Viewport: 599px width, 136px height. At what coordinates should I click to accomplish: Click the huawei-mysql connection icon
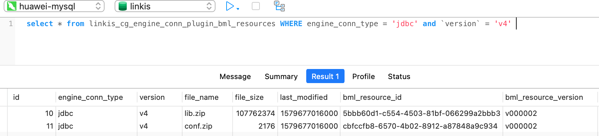click(12, 6)
